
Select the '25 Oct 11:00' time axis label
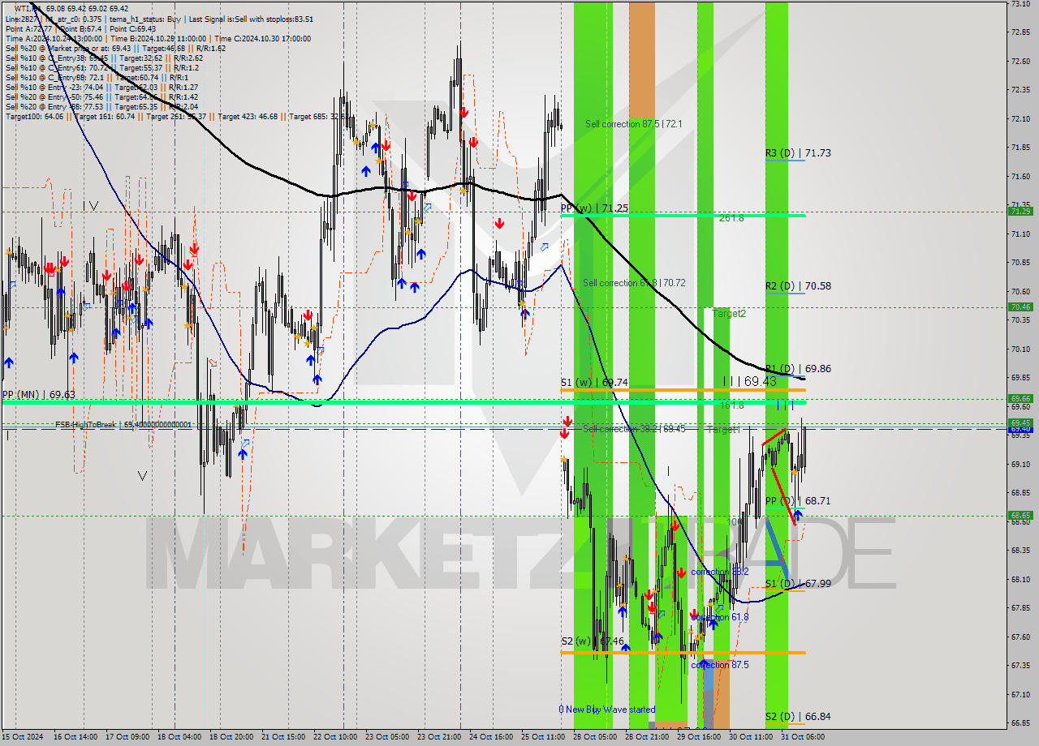[544, 737]
